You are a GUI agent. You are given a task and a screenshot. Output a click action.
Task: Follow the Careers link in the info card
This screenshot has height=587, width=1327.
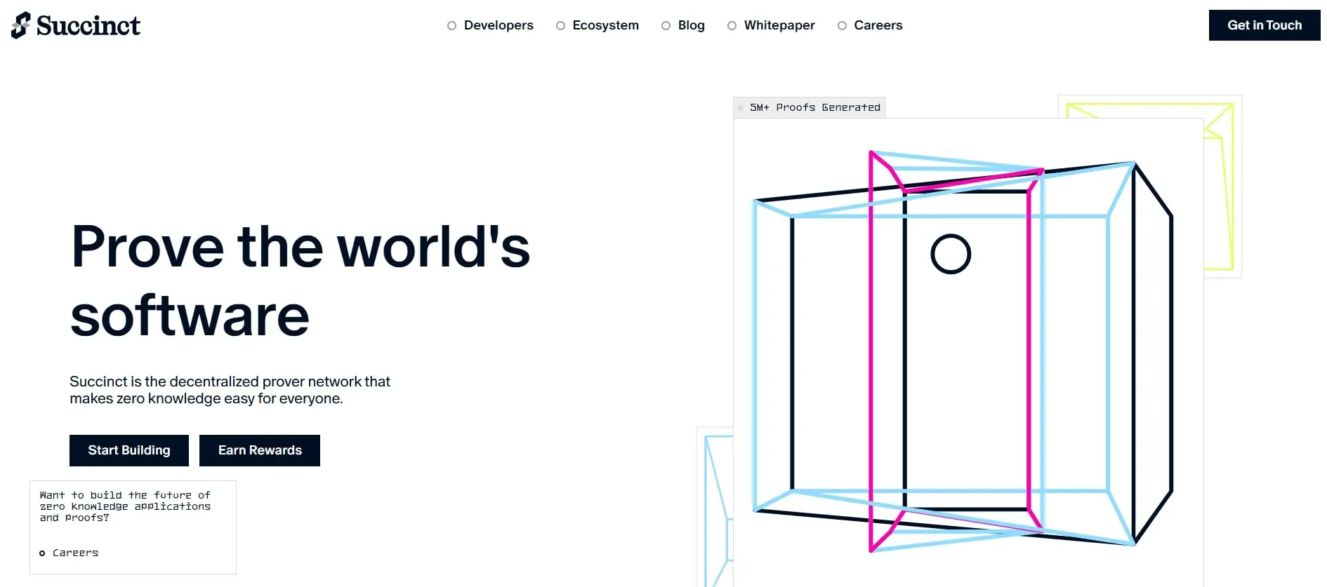click(x=75, y=553)
